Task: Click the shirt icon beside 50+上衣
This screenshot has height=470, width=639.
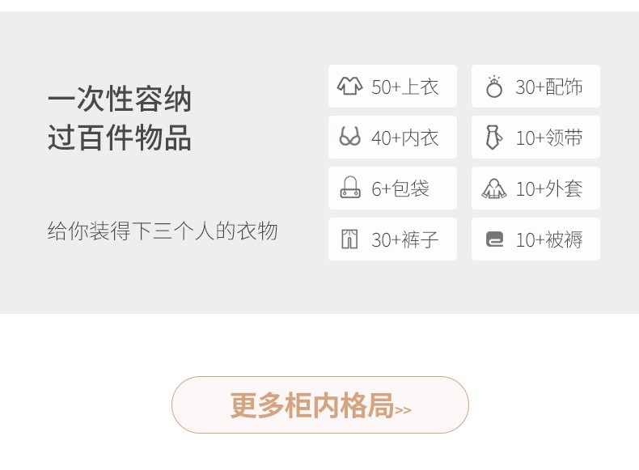Action: click(349, 87)
